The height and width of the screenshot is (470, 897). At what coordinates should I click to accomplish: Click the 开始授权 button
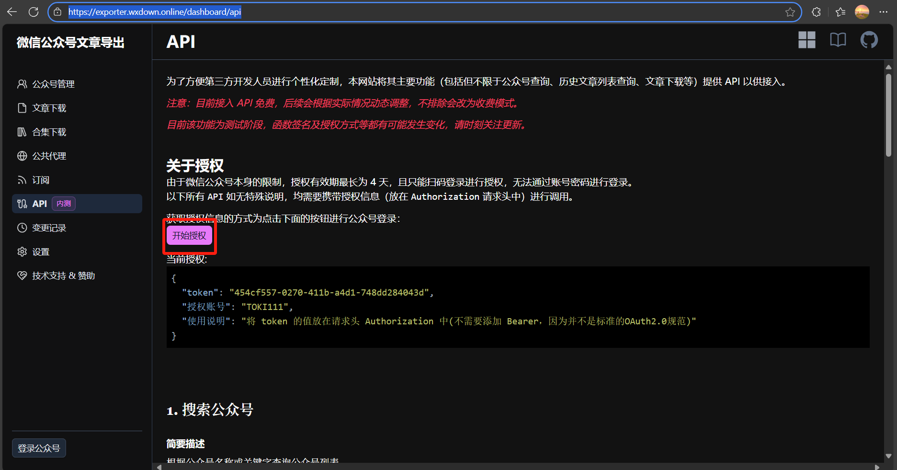[189, 236]
